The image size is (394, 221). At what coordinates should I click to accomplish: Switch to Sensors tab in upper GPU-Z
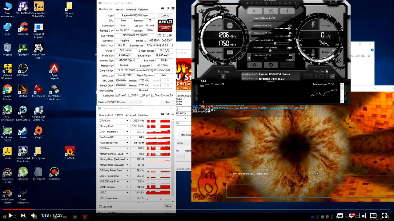click(119, 10)
